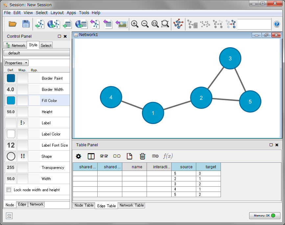The width and height of the screenshot is (285, 225).
Task: Switch to the Edge style tab
Action: [22, 204]
